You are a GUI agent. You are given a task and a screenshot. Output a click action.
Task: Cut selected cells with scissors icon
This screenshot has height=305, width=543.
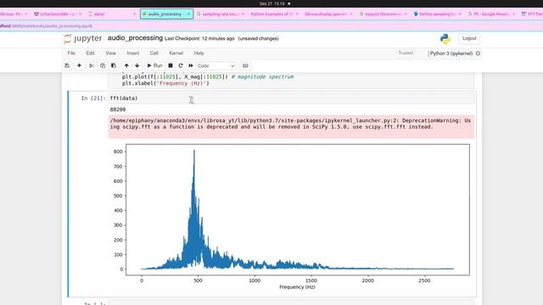[x=92, y=66]
